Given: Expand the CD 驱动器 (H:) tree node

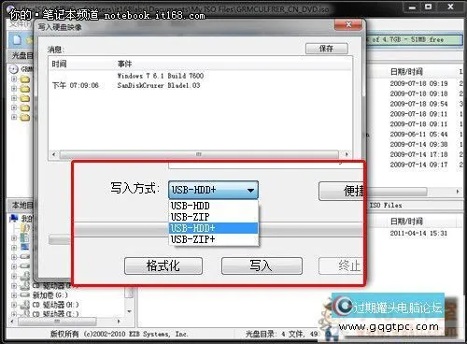Looking at the screenshot, I should [x=14, y=305].
